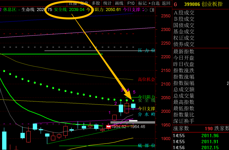Click the 高位机会 chart label
Image resolution: width=229 pixels, height=150 pixels.
(x=146, y=79)
